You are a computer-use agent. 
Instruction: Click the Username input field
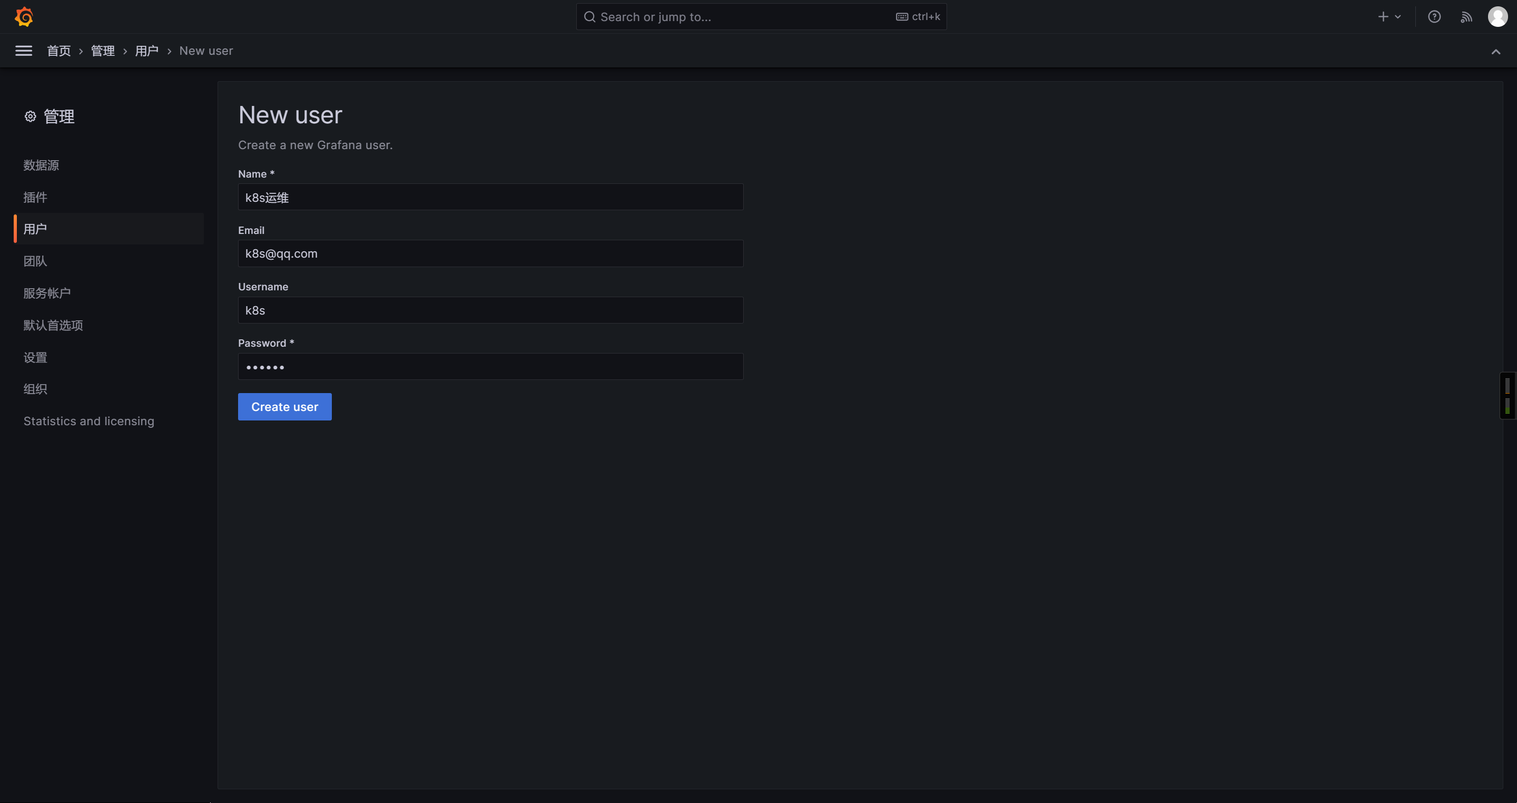pyautogui.click(x=490, y=310)
